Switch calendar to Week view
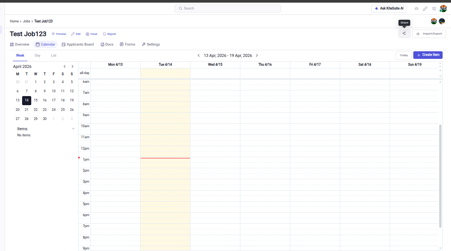 coord(20,55)
